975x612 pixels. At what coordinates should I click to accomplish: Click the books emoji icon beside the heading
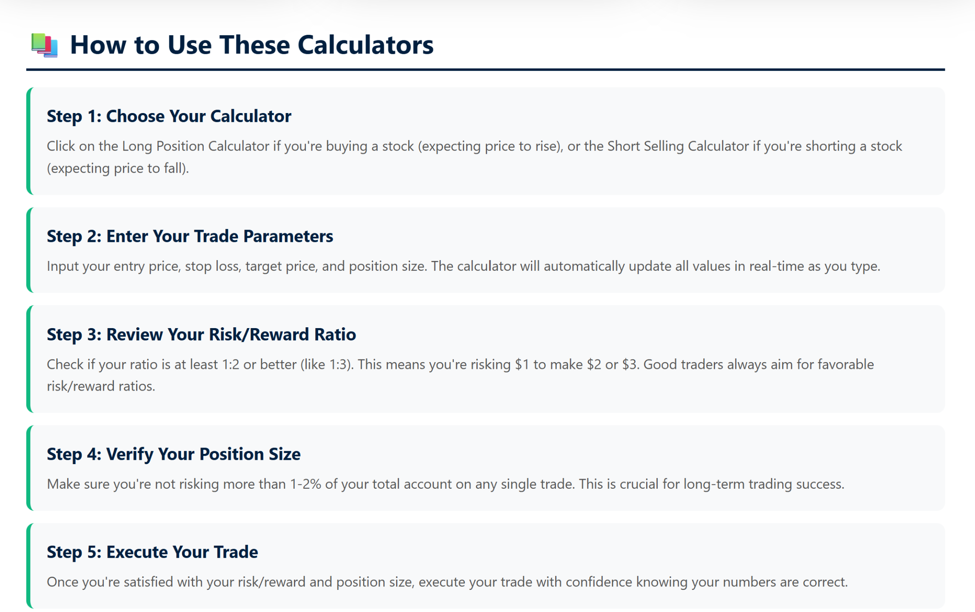coord(45,45)
